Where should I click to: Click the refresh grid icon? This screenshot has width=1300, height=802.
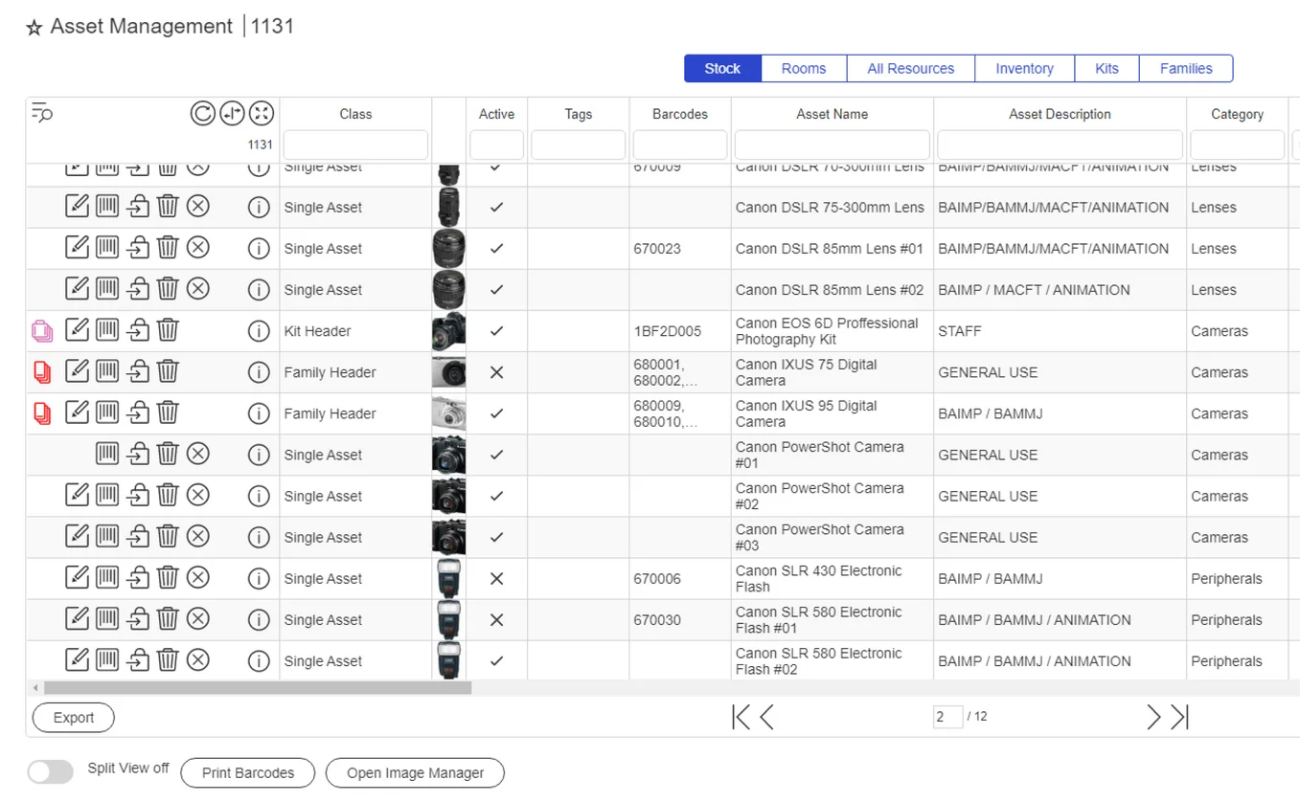(202, 114)
